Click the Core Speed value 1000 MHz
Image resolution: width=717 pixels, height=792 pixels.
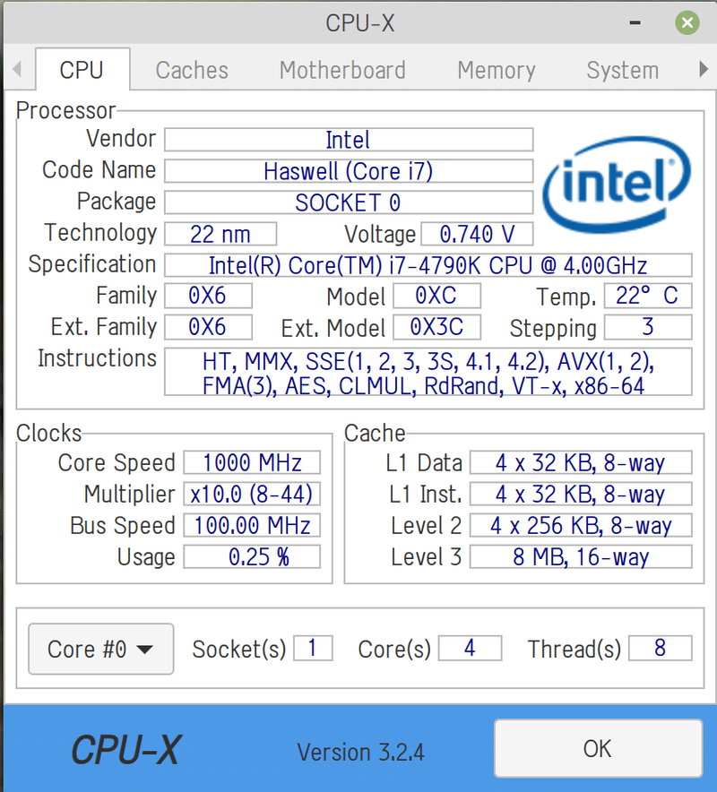pos(252,462)
